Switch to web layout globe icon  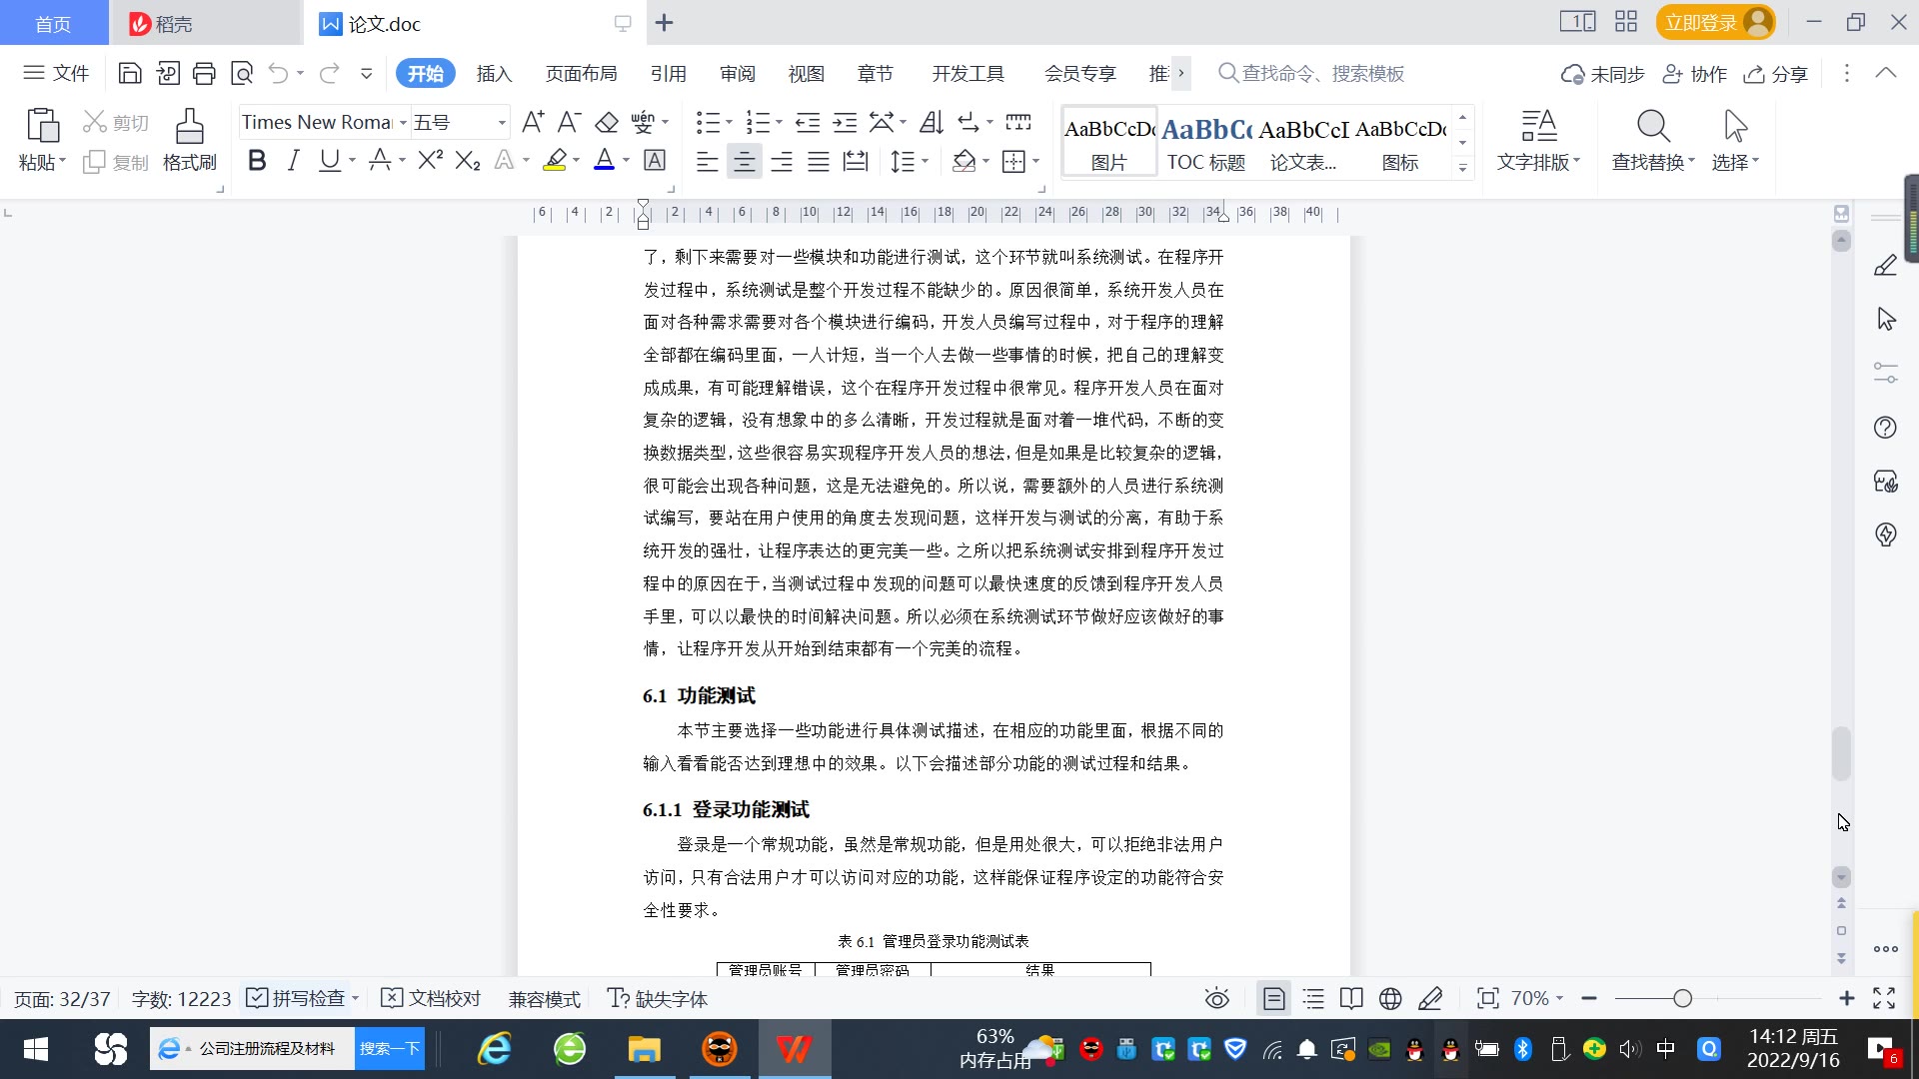point(1390,998)
